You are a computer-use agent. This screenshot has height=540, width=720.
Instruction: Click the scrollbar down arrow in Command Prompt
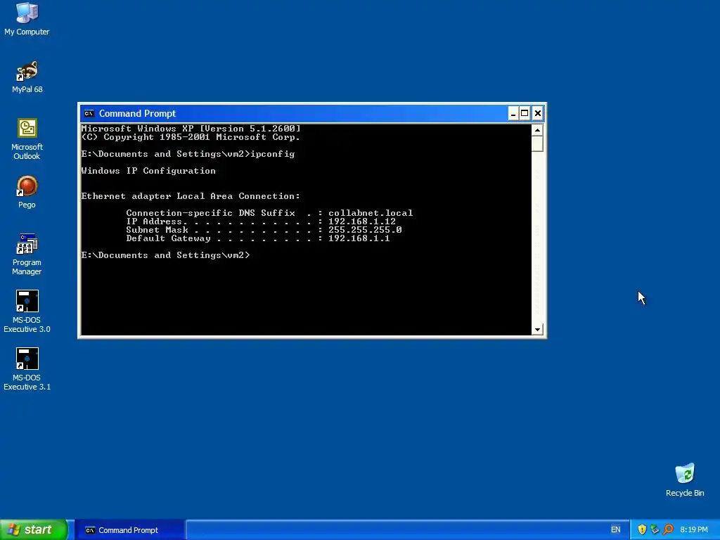[537, 329]
